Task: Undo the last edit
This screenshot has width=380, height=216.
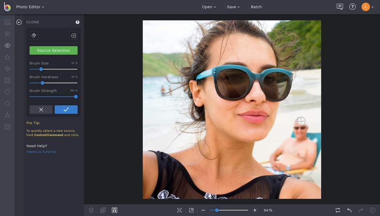Action: click(x=349, y=210)
